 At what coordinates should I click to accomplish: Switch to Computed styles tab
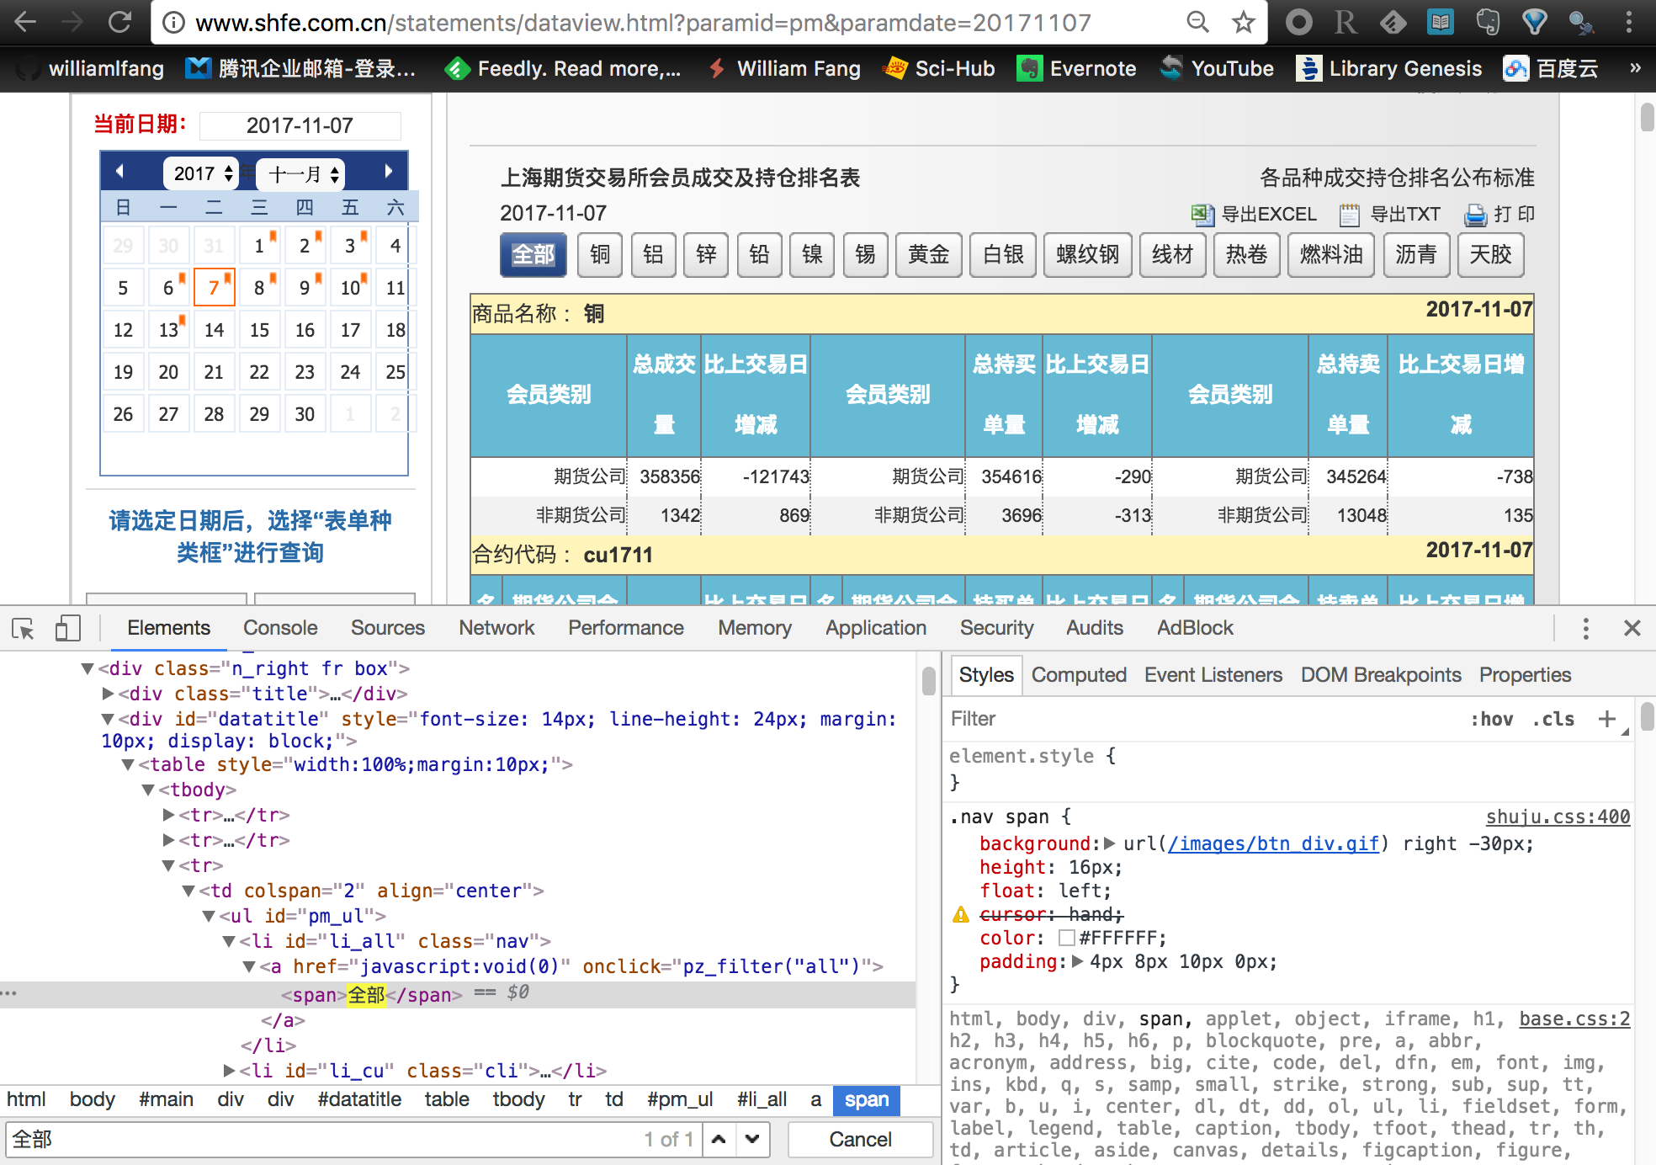1079,675
